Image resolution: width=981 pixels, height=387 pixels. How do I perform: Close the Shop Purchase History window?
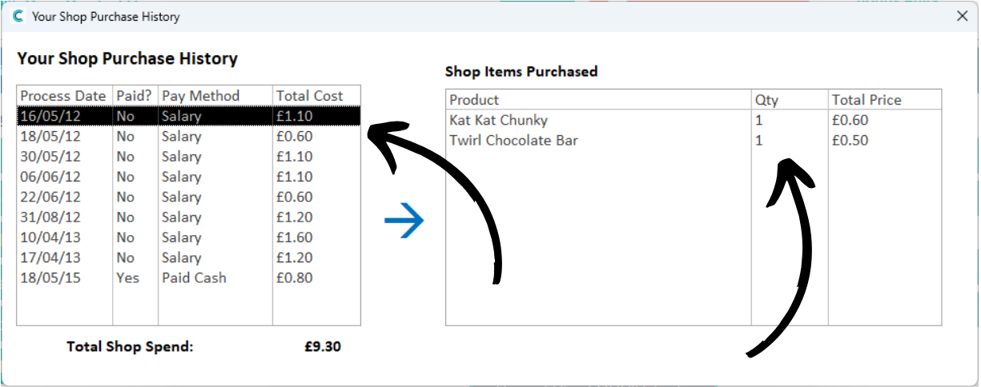[963, 16]
